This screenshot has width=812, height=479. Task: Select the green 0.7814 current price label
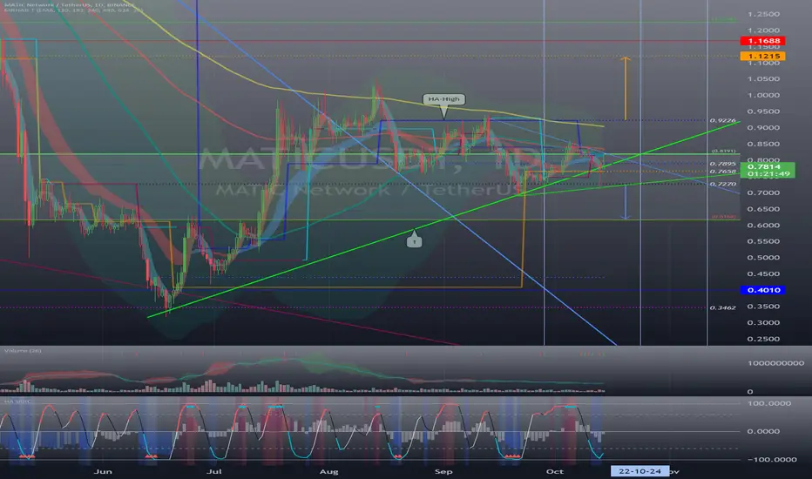[x=768, y=170]
